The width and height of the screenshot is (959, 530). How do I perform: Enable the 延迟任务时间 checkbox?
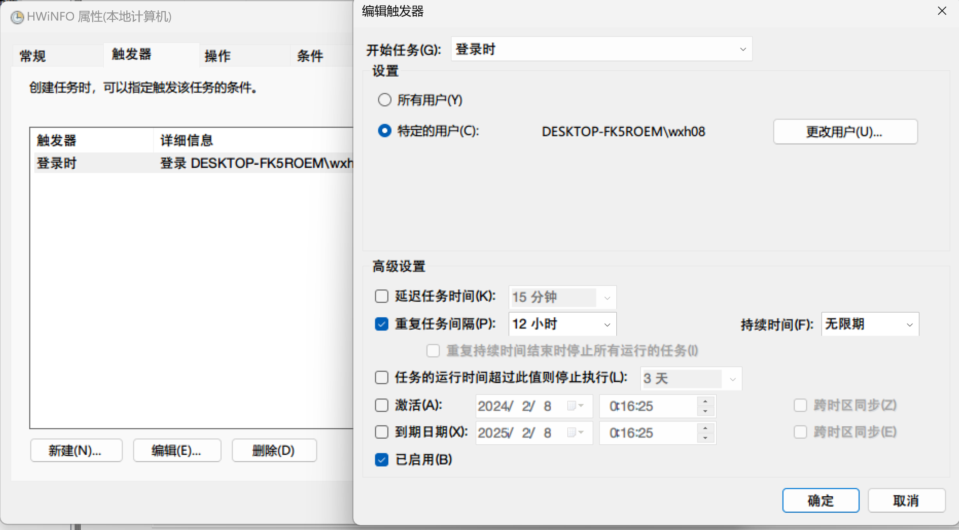pyautogui.click(x=381, y=296)
